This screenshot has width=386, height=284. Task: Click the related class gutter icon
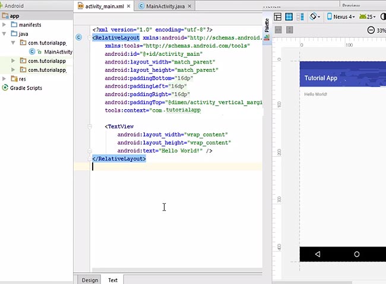(x=79, y=37)
